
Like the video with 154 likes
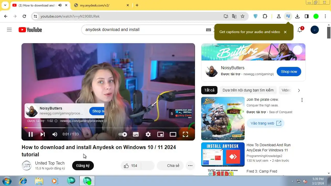[x=131, y=166]
